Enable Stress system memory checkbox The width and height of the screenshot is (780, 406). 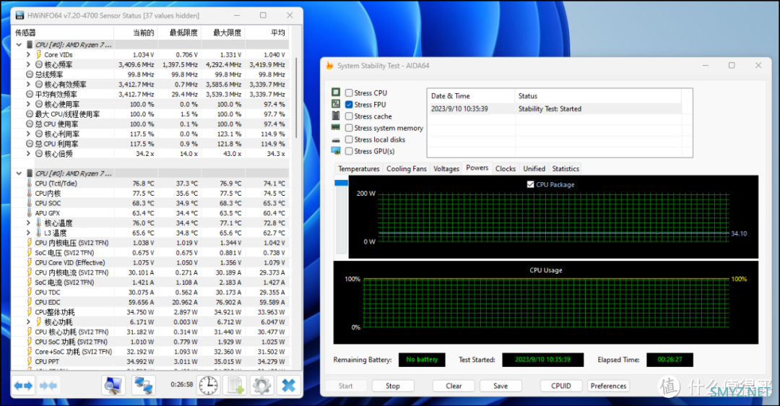[x=350, y=128]
